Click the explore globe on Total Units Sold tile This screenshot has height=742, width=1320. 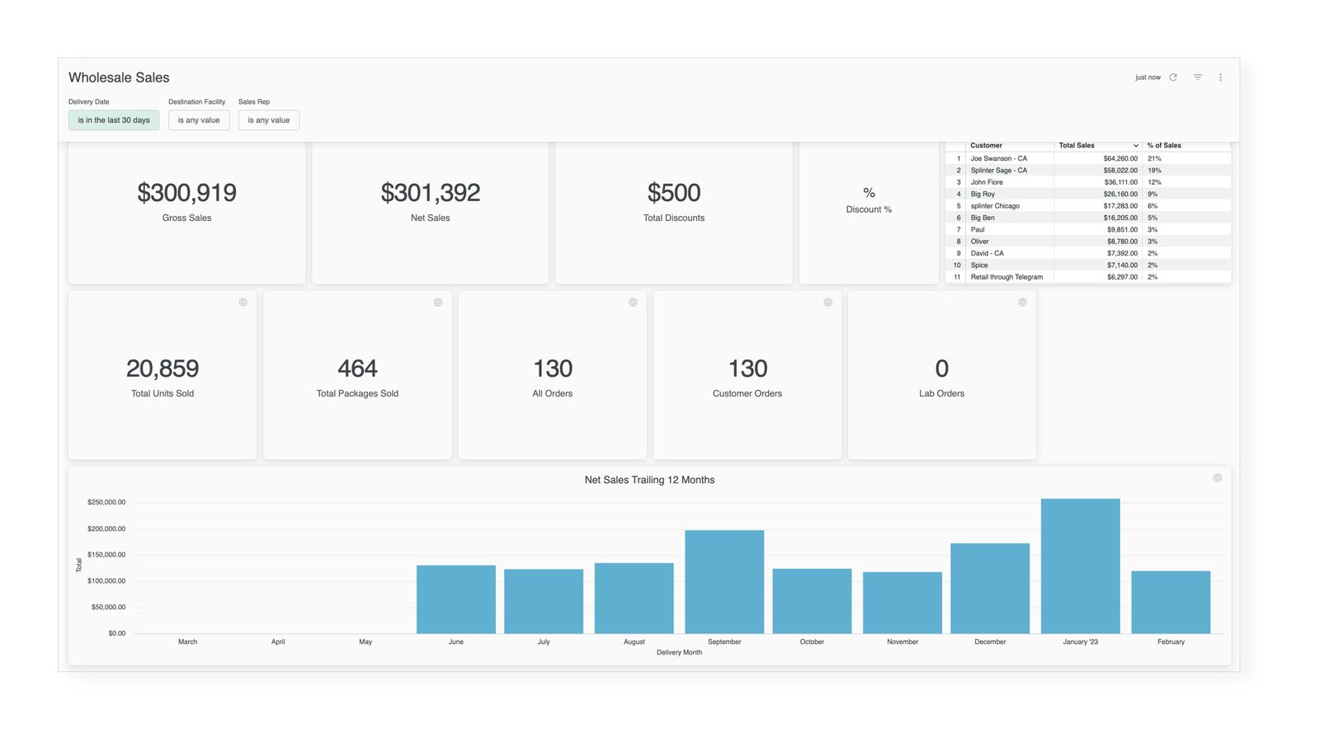pyautogui.click(x=243, y=303)
